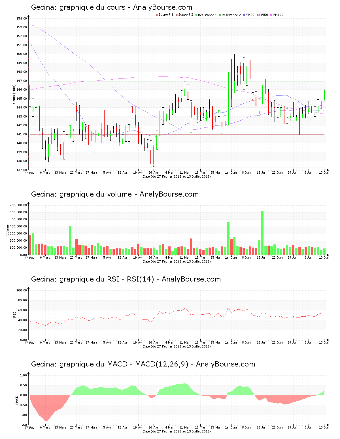
Task: Click the 100.00 RSI axis label
Action: [22, 290]
